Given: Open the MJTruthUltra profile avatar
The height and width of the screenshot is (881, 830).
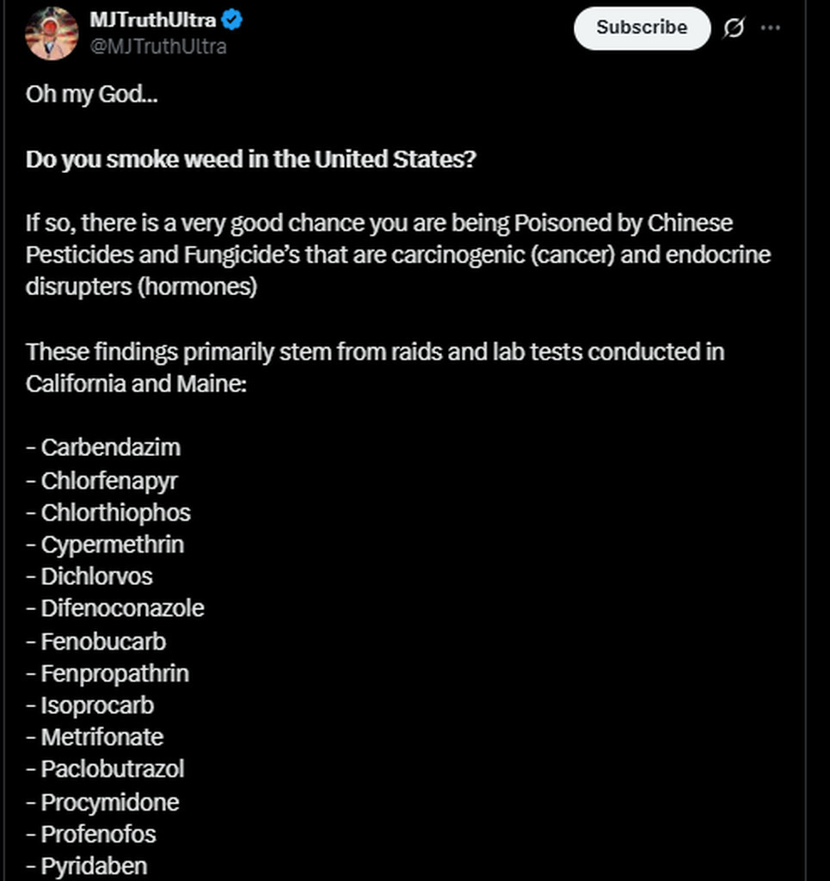Looking at the screenshot, I should pos(52,33).
